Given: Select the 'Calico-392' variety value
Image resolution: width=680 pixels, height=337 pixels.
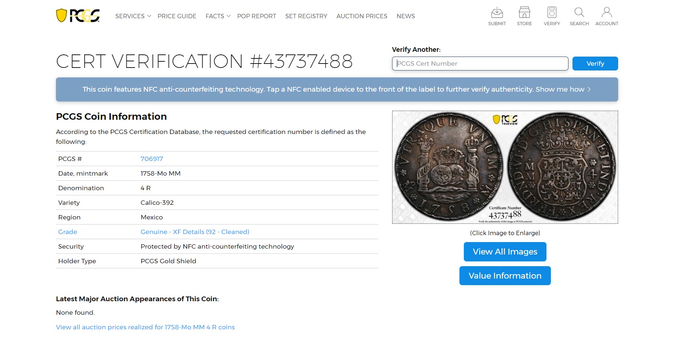Looking at the screenshot, I should click(157, 203).
